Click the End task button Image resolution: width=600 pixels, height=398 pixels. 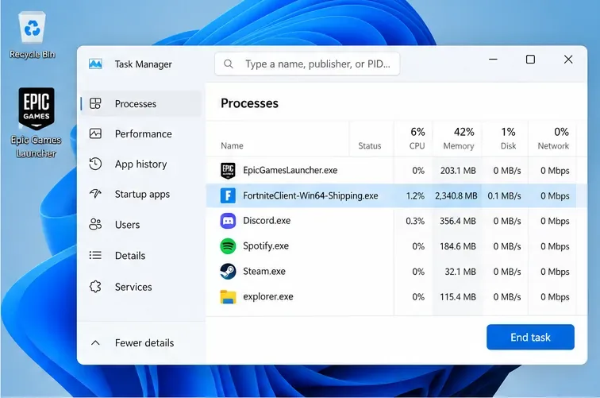(x=530, y=337)
